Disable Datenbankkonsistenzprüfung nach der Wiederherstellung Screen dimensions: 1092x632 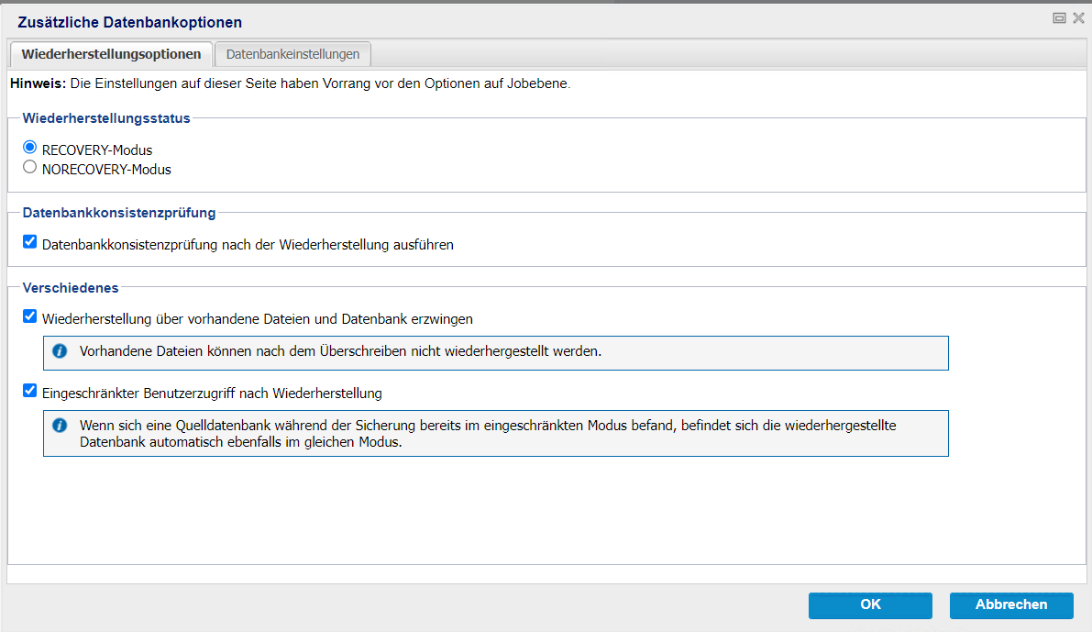[30, 243]
